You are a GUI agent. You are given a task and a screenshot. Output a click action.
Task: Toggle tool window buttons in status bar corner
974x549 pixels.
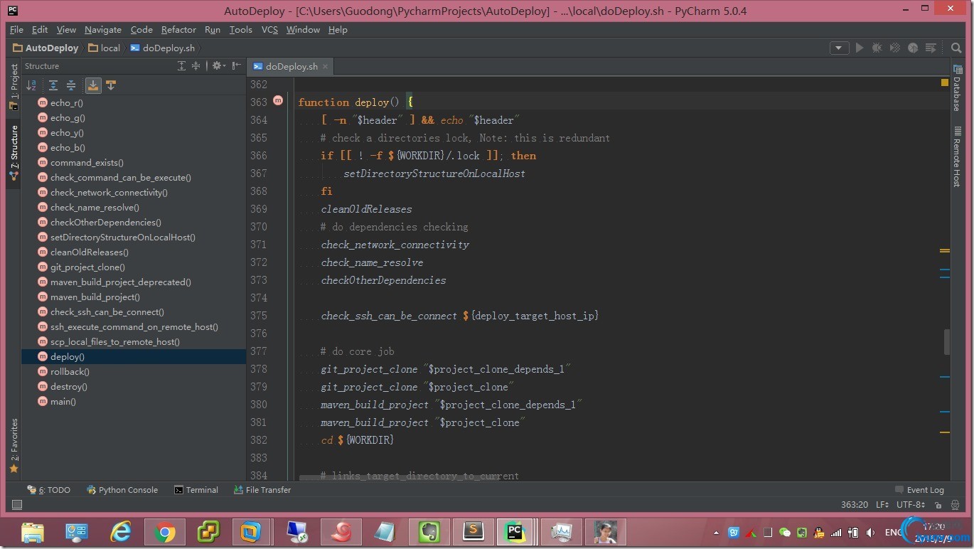pos(17,505)
